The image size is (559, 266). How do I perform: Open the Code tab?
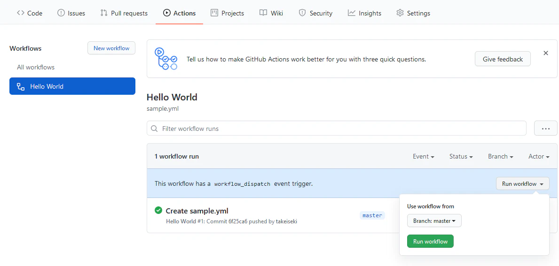[x=30, y=13]
